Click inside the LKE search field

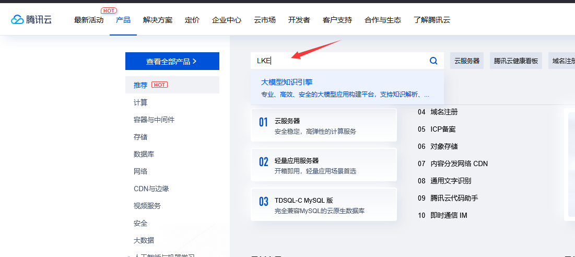point(339,61)
